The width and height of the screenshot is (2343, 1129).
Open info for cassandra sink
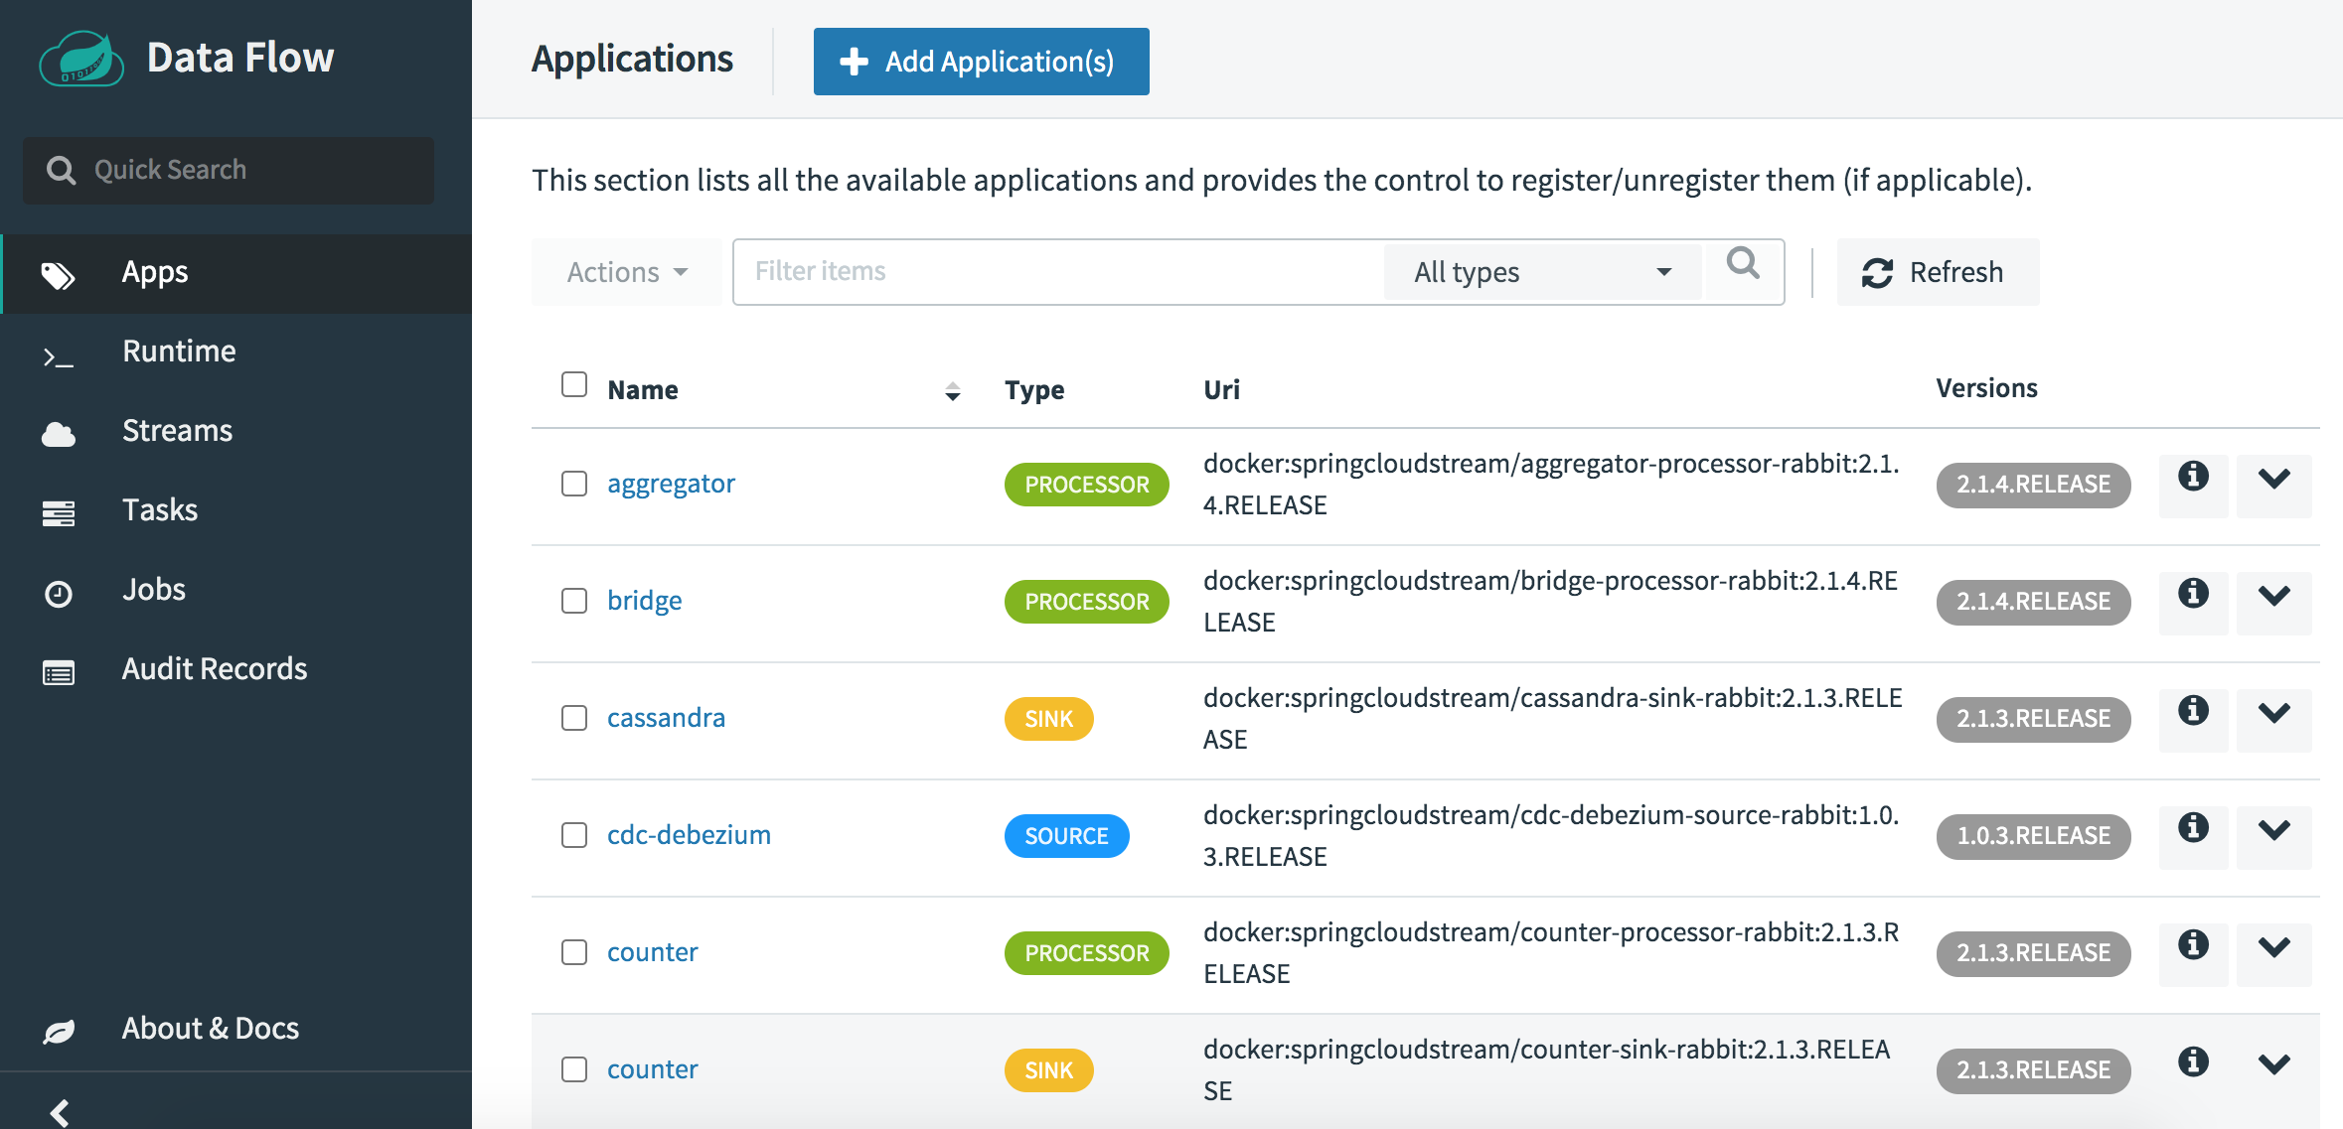pos(2193,712)
